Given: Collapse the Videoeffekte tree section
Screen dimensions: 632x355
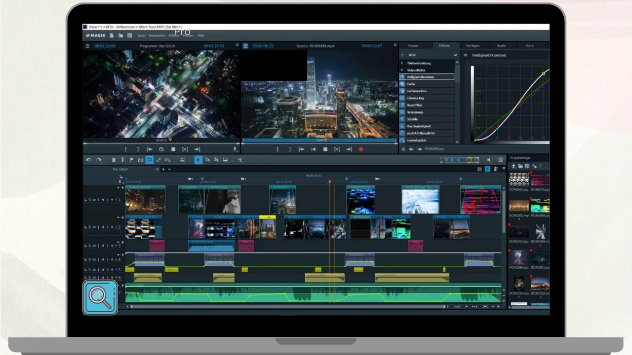Looking at the screenshot, I should coord(402,70).
